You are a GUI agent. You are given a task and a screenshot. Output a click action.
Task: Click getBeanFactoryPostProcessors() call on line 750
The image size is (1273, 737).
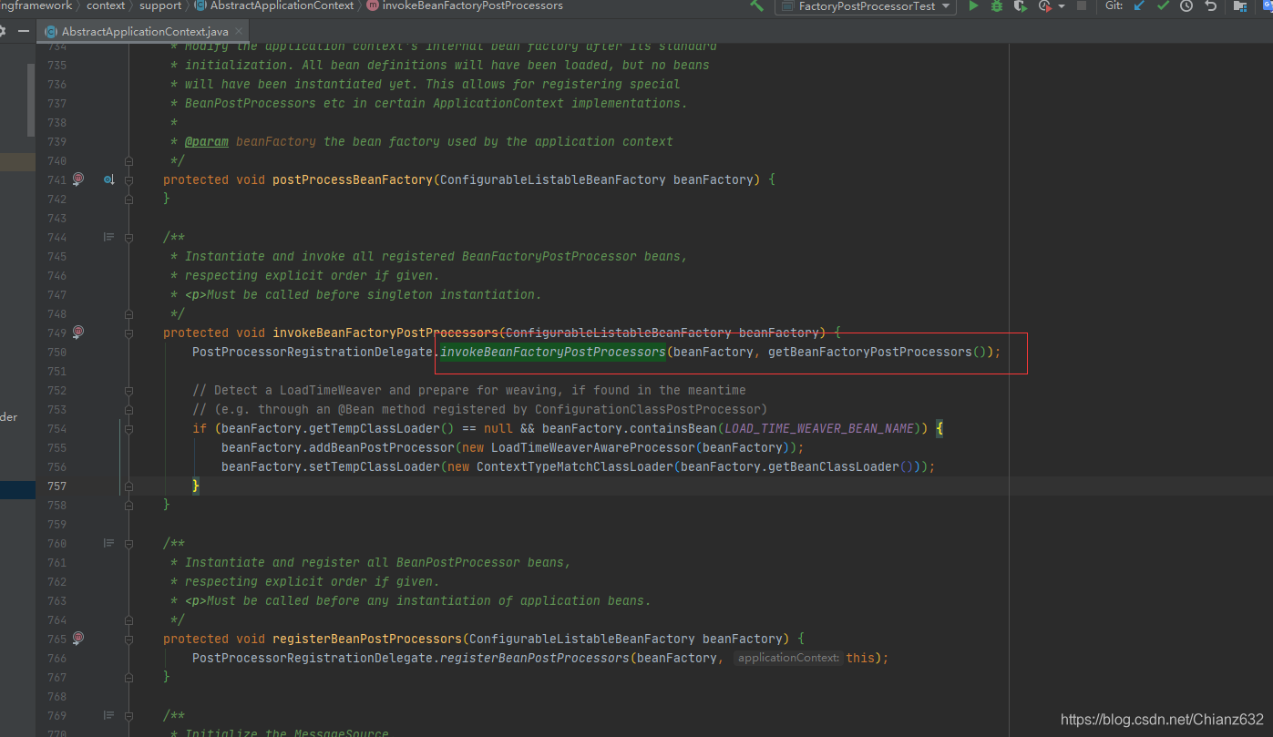(x=877, y=352)
